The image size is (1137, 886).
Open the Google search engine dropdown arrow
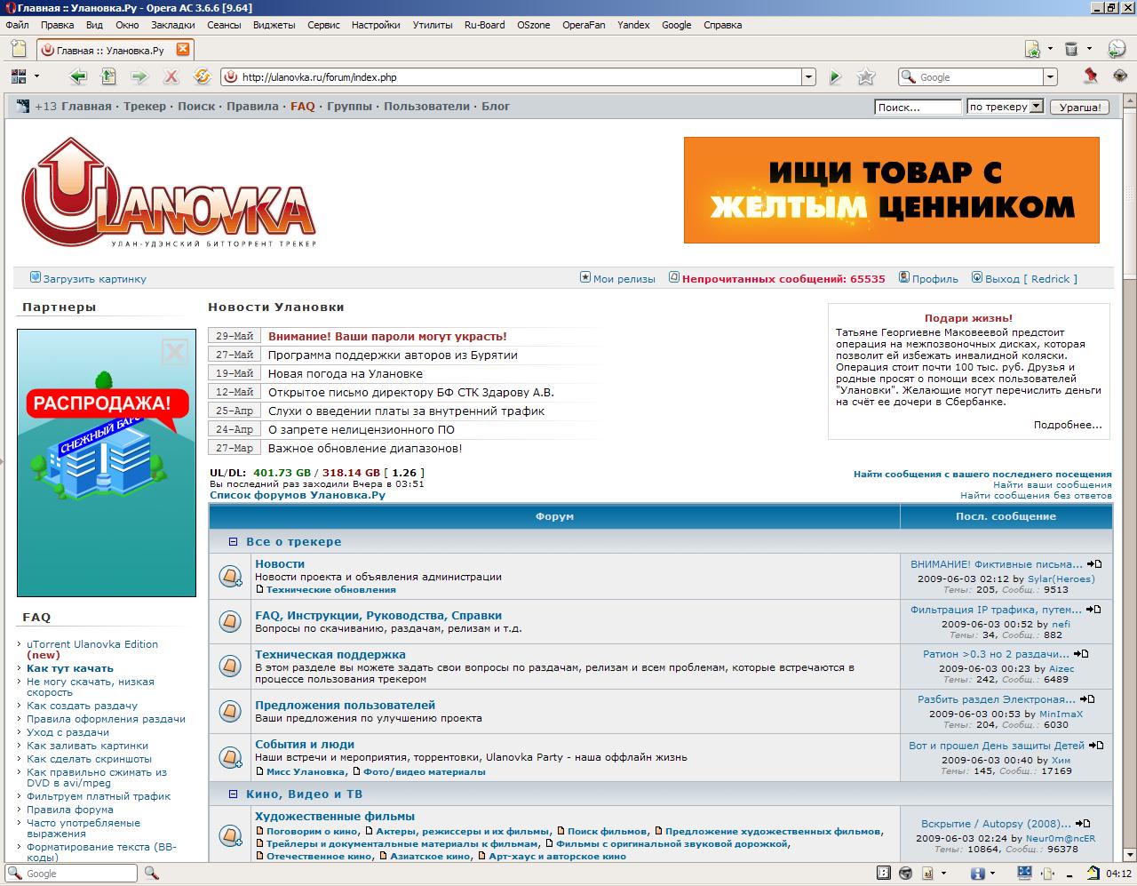click(1050, 77)
